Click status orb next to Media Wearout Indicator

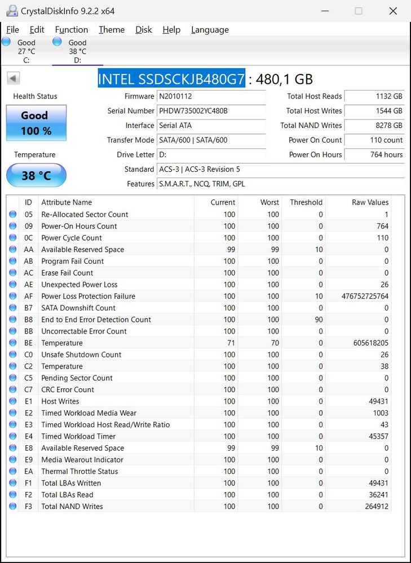click(13, 460)
